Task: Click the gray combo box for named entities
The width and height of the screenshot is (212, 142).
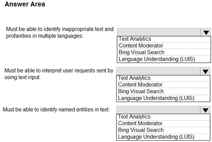Action: (158, 110)
